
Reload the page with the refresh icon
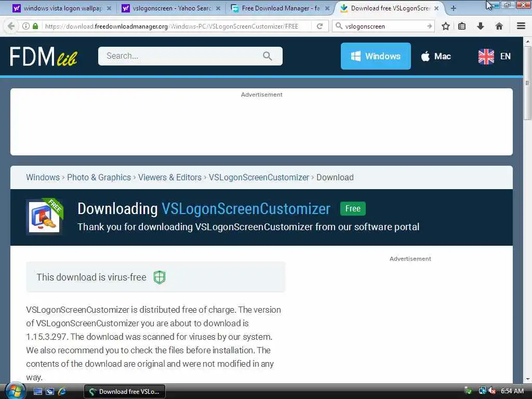pyautogui.click(x=320, y=26)
